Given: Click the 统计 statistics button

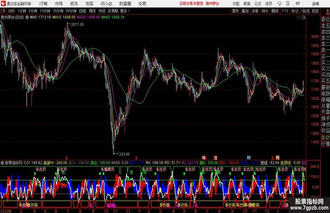Looking at the screenshot, I should pos(265,11).
